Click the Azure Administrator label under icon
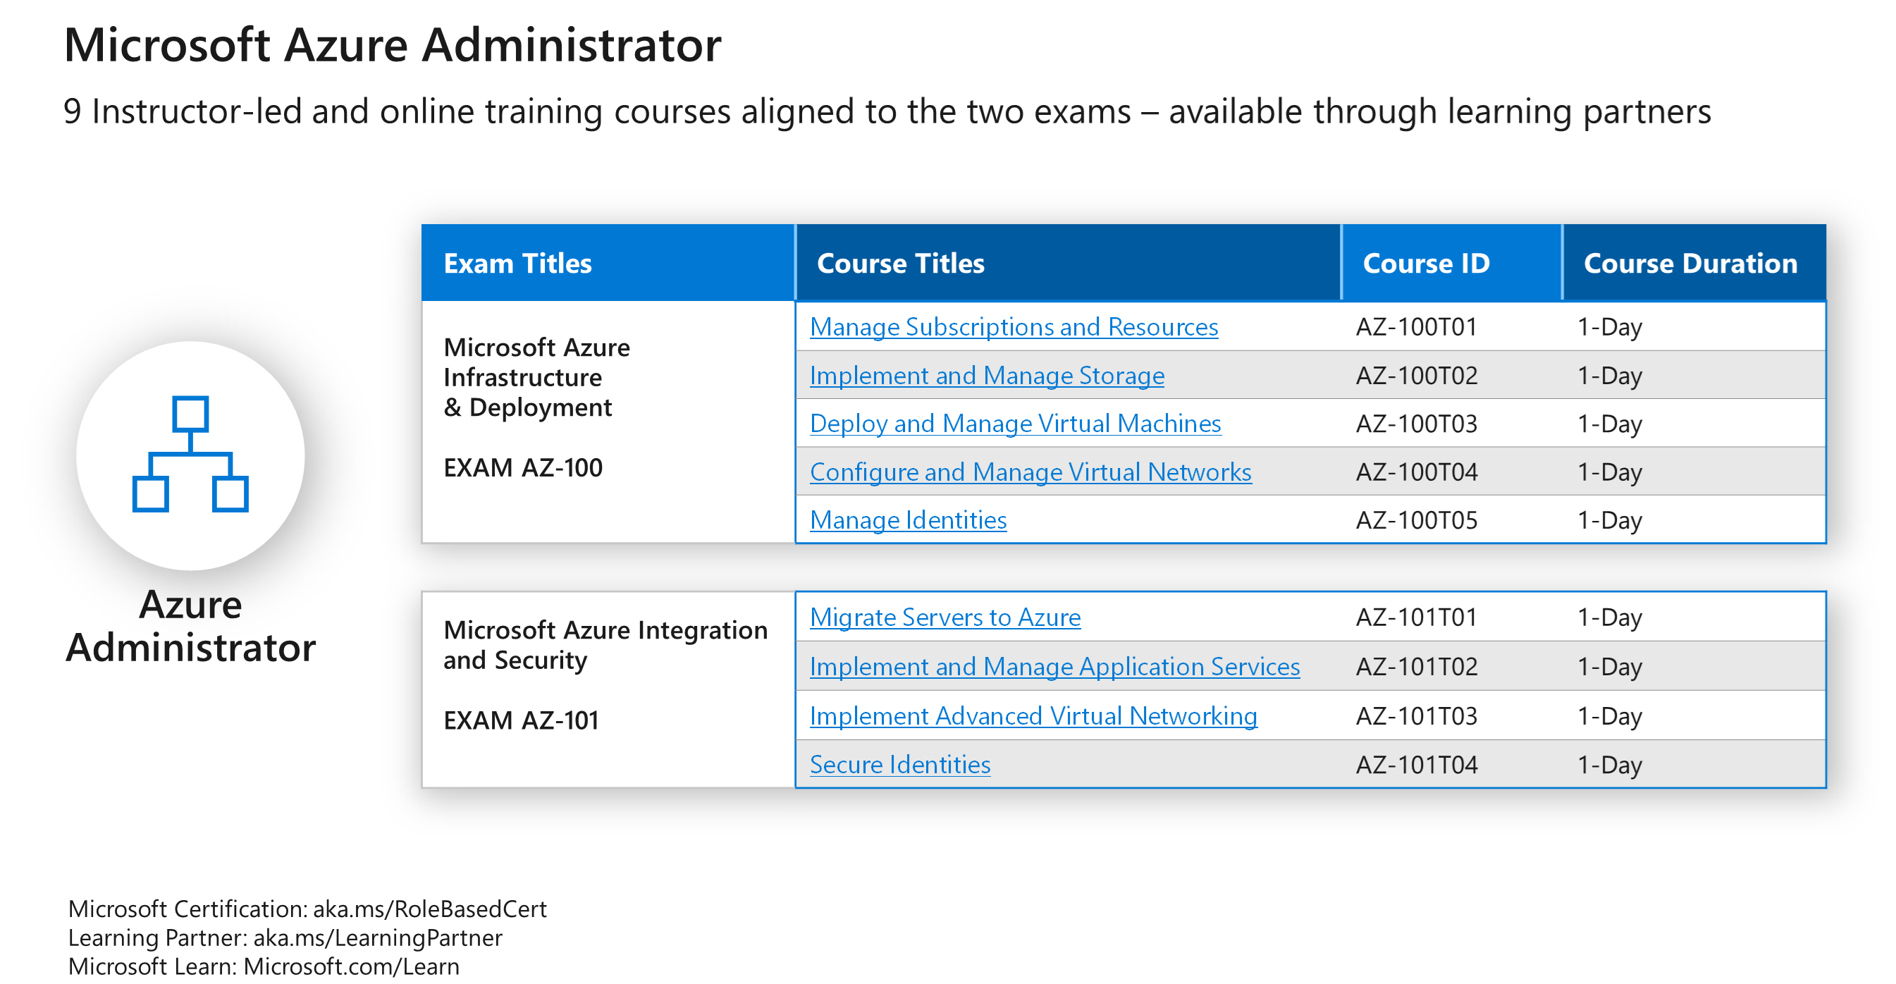 pyautogui.click(x=190, y=627)
